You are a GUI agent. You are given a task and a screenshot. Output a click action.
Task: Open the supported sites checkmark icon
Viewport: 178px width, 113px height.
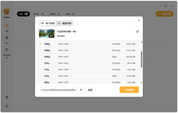click(x=7, y=50)
